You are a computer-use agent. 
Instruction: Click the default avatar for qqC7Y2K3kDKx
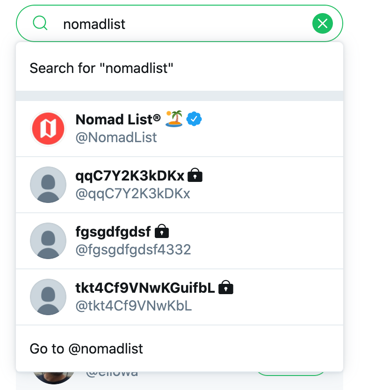(48, 185)
